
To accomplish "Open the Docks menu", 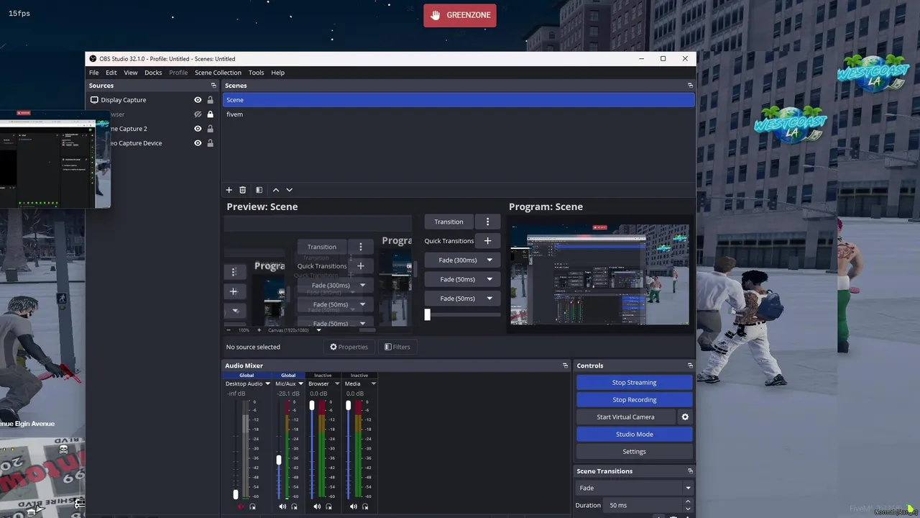I will pyautogui.click(x=153, y=73).
